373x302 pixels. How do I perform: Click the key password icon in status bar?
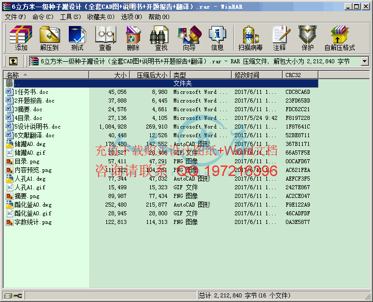[18, 296]
